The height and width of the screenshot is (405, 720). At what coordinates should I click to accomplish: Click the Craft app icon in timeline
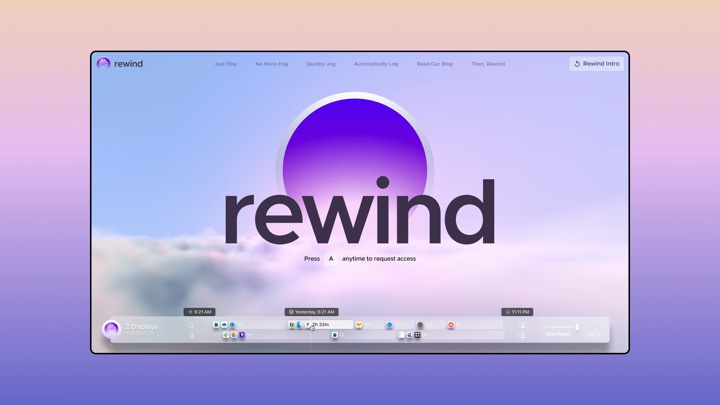tap(409, 335)
